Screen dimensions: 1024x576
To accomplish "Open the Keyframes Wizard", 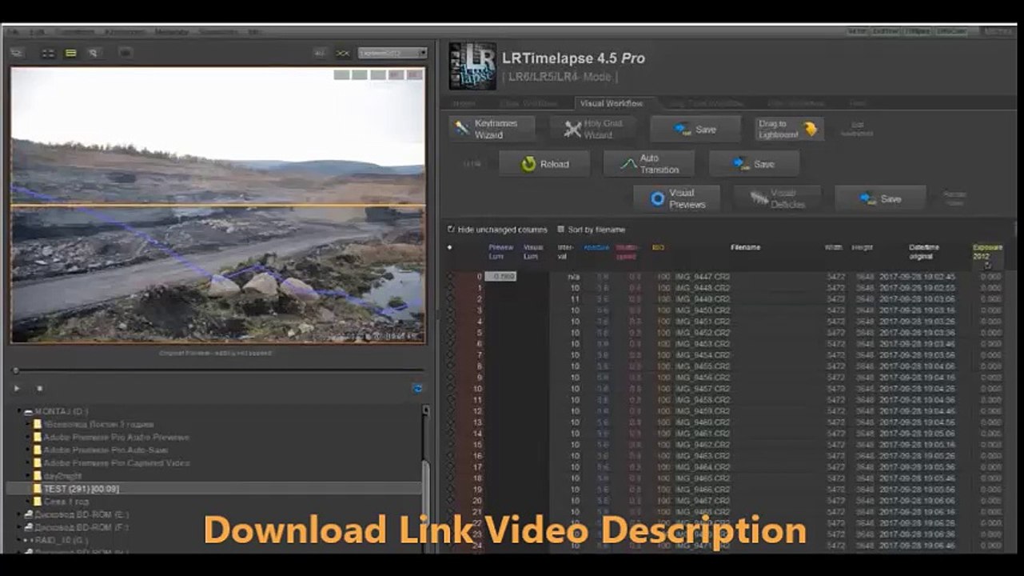I will coord(492,129).
